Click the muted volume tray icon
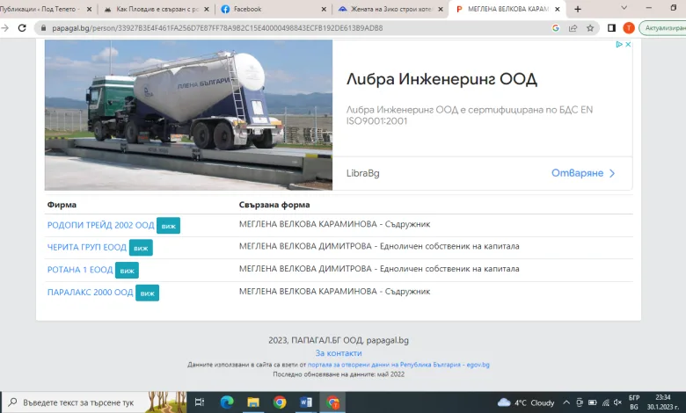 [x=617, y=402]
